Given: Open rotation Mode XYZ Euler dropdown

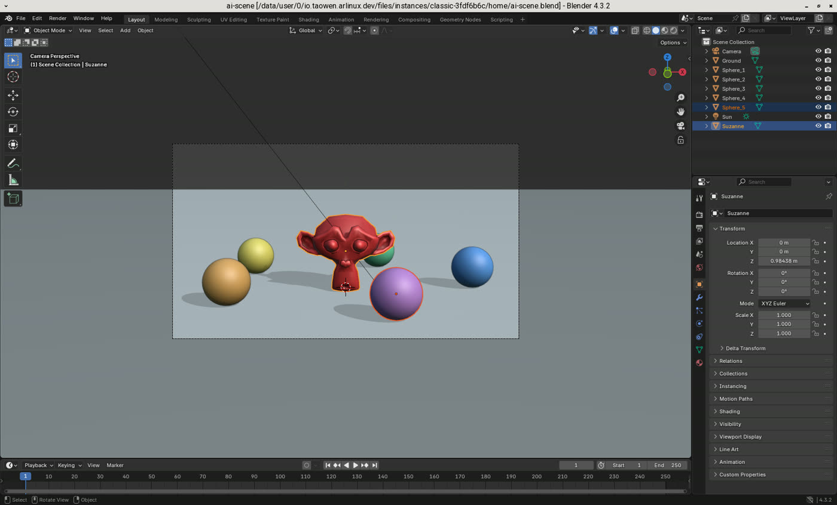Looking at the screenshot, I should pos(784,303).
